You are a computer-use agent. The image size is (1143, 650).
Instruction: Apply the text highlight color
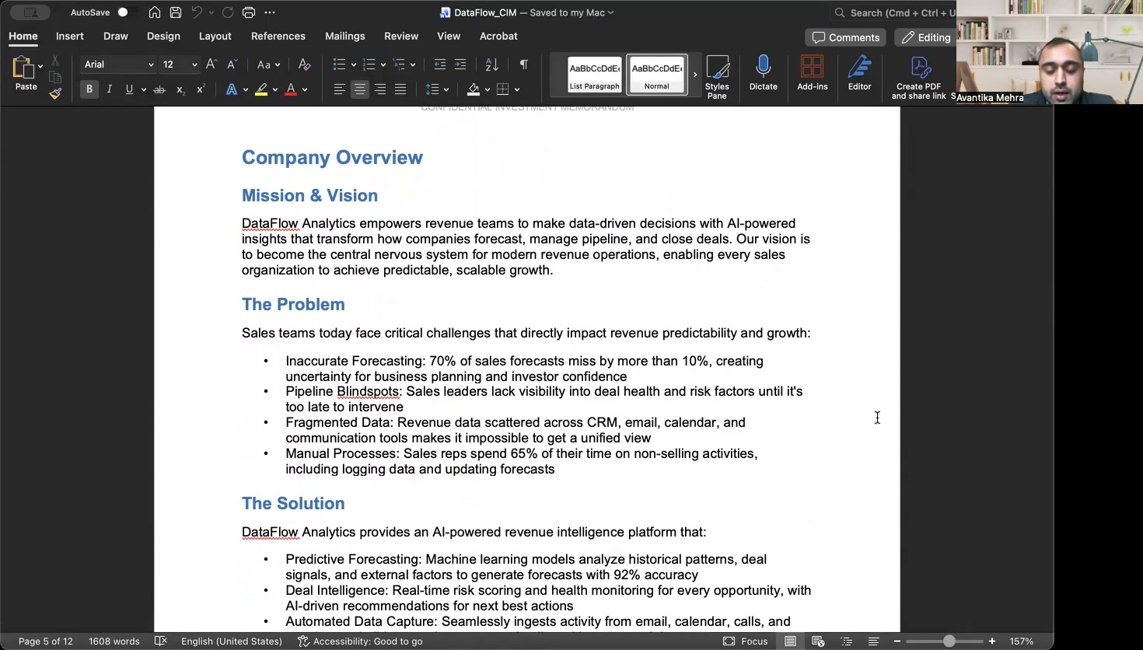[x=261, y=89]
